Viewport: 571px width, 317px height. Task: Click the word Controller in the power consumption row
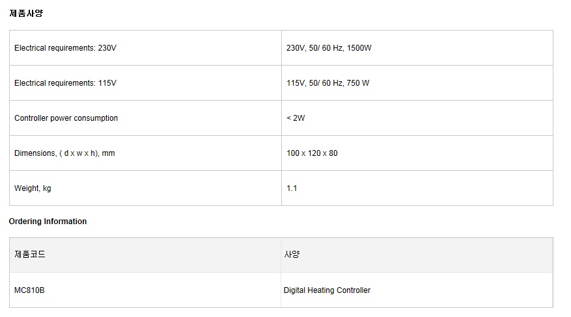point(31,118)
